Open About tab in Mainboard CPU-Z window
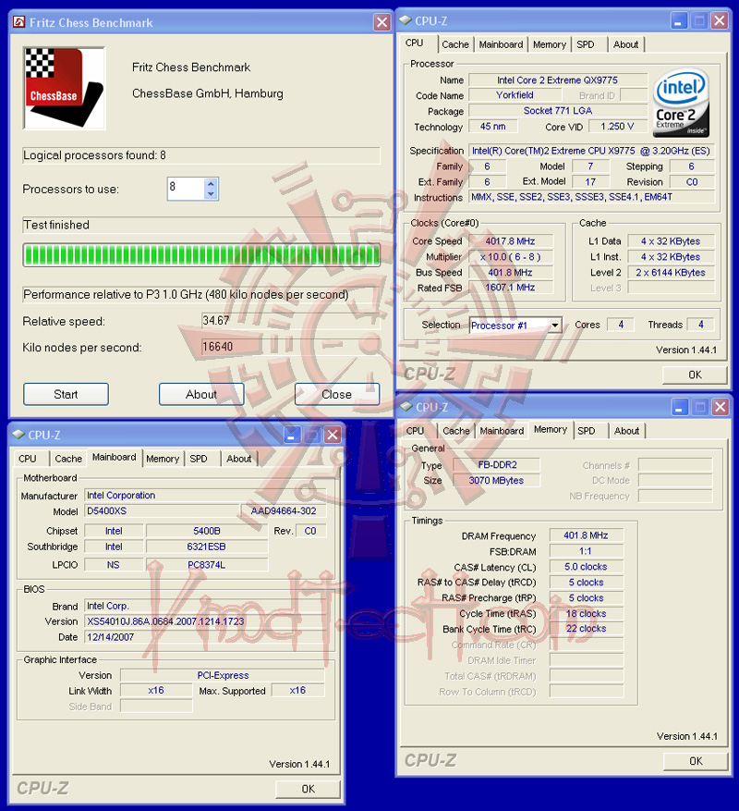Screen dimensions: 739x811 point(238,459)
